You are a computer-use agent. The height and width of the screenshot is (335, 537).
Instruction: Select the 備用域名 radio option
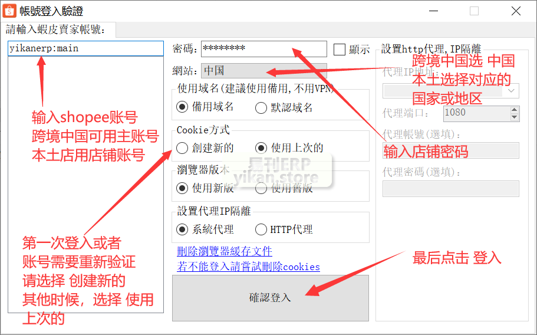[x=182, y=107]
